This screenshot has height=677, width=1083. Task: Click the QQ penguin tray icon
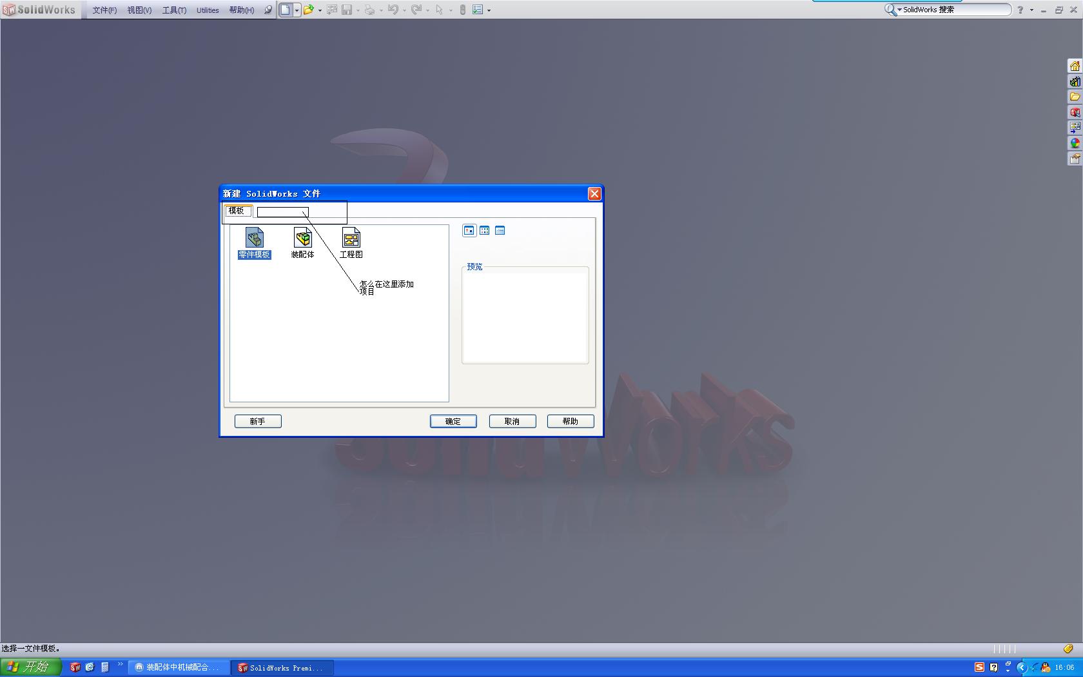pos(1045,667)
